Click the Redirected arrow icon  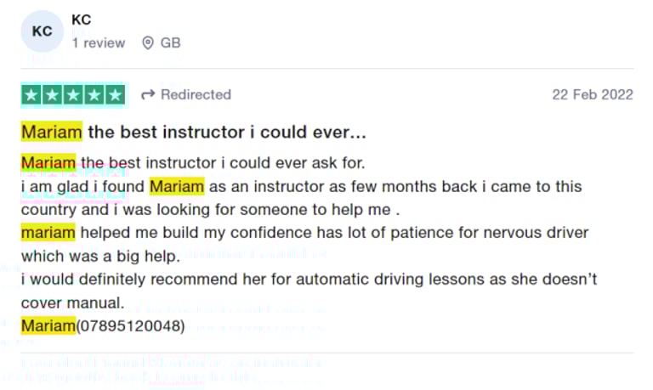point(147,94)
